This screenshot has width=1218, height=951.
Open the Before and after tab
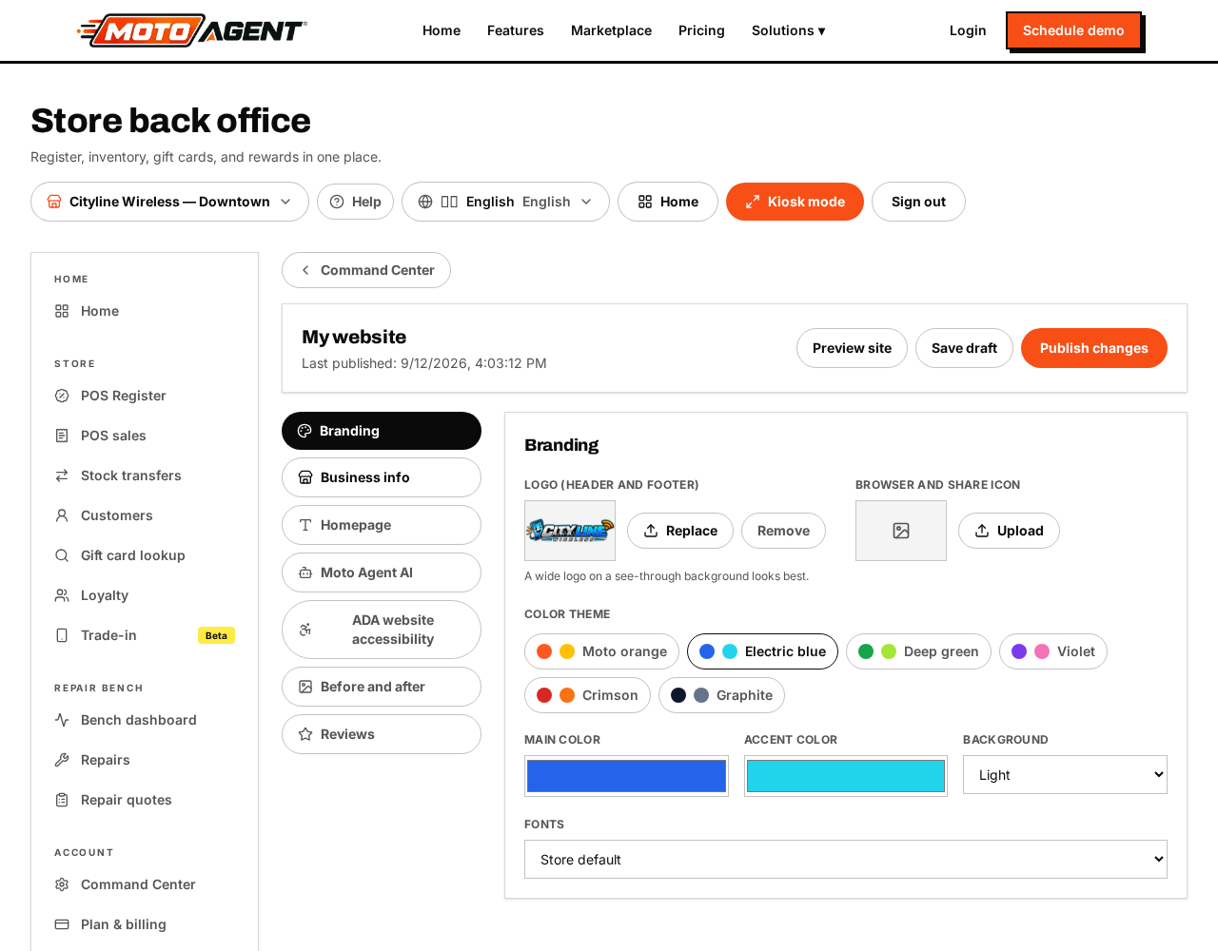click(382, 687)
